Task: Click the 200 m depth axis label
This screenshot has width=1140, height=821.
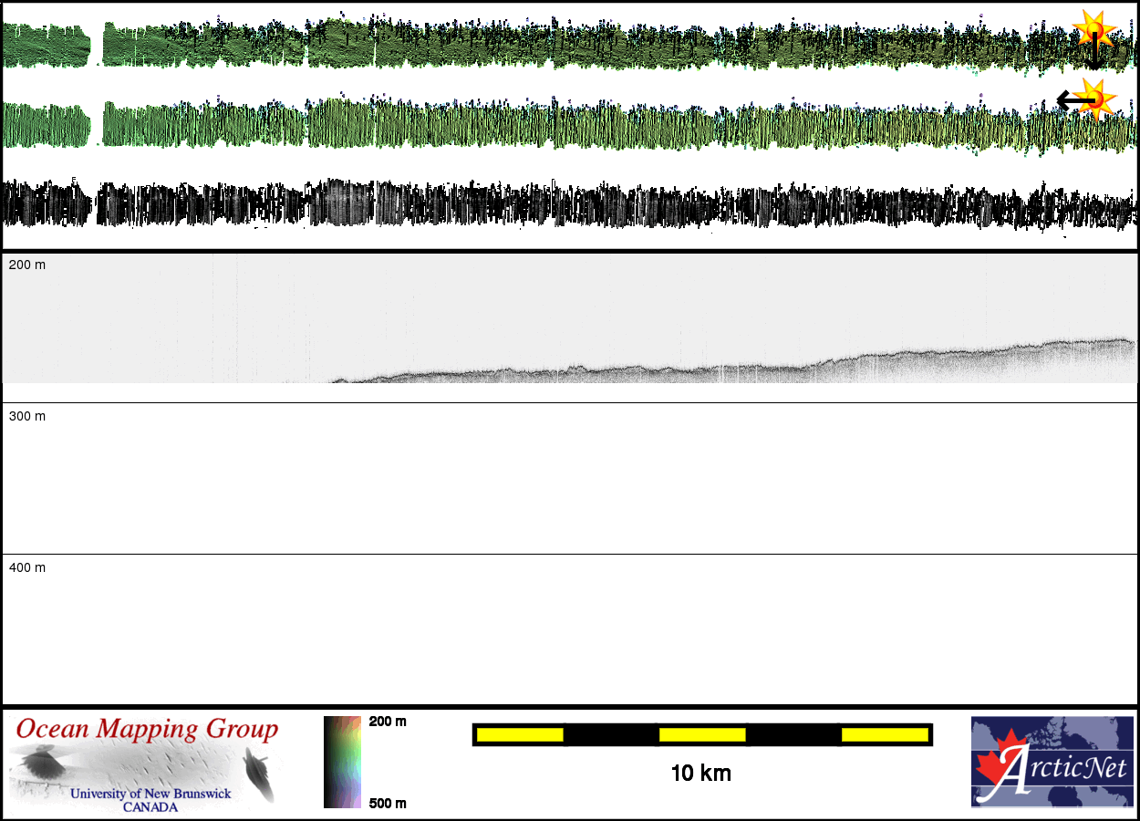Action: point(27,265)
